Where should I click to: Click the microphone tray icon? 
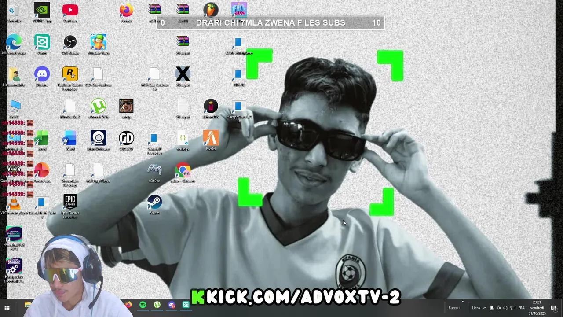[x=492, y=308]
